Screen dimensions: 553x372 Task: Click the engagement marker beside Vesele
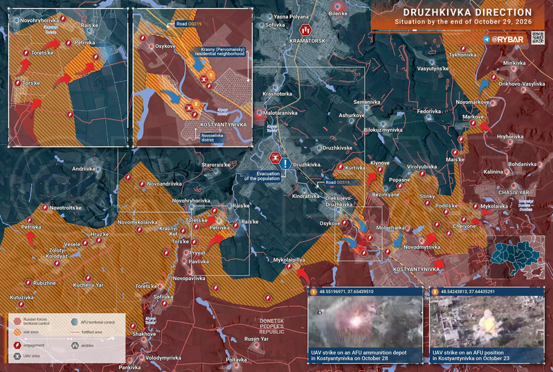[x=85, y=243]
